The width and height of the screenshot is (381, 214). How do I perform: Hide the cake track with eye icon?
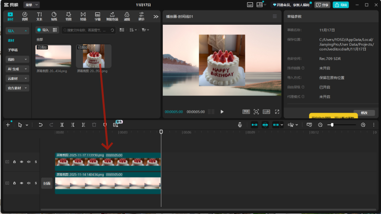point(21,162)
